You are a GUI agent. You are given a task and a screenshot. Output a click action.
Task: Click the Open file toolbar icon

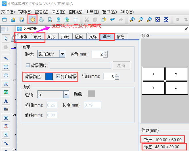(13, 20)
